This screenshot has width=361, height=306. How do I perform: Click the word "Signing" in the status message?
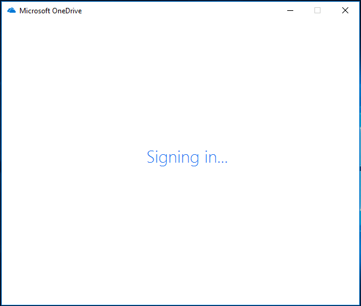[173, 157]
